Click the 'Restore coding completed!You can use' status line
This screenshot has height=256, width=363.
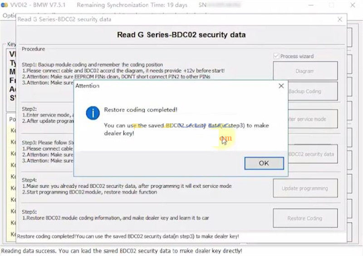pyautogui.click(x=128, y=236)
